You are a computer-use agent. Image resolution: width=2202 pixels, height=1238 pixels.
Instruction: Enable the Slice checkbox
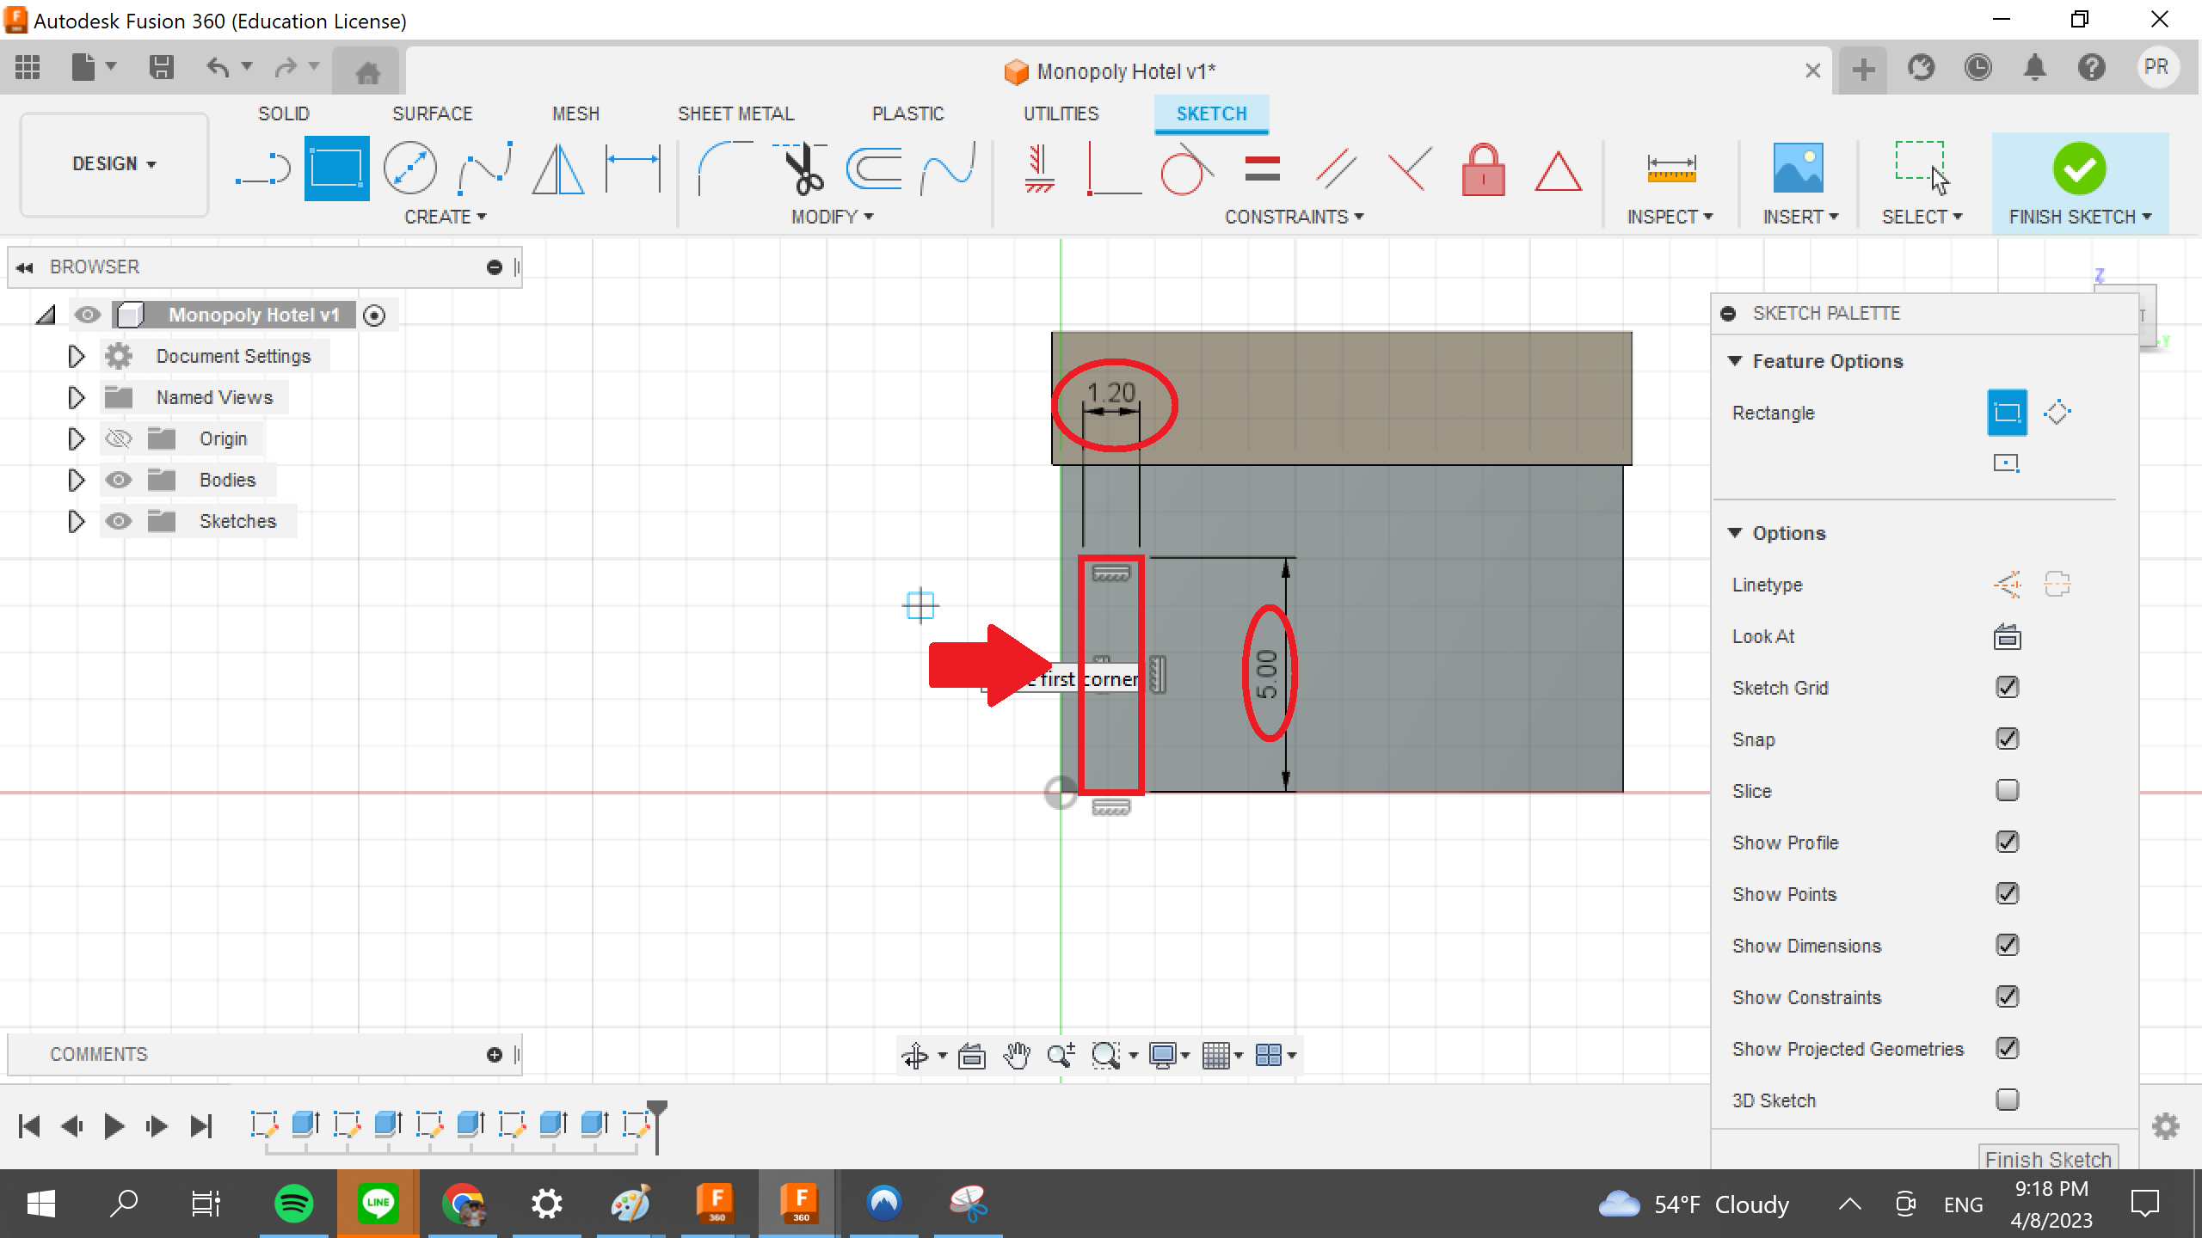tap(2006, 789)
